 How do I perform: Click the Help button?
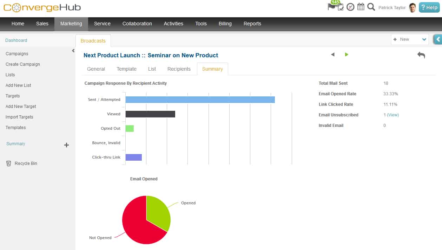coord(429,7)
